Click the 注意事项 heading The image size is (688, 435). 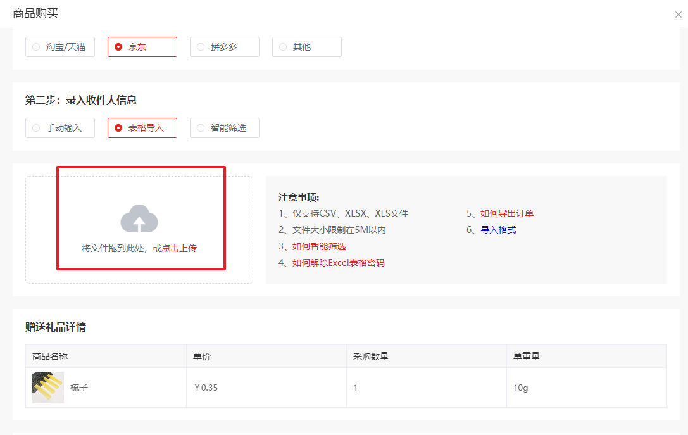click(x=299, y=198)
